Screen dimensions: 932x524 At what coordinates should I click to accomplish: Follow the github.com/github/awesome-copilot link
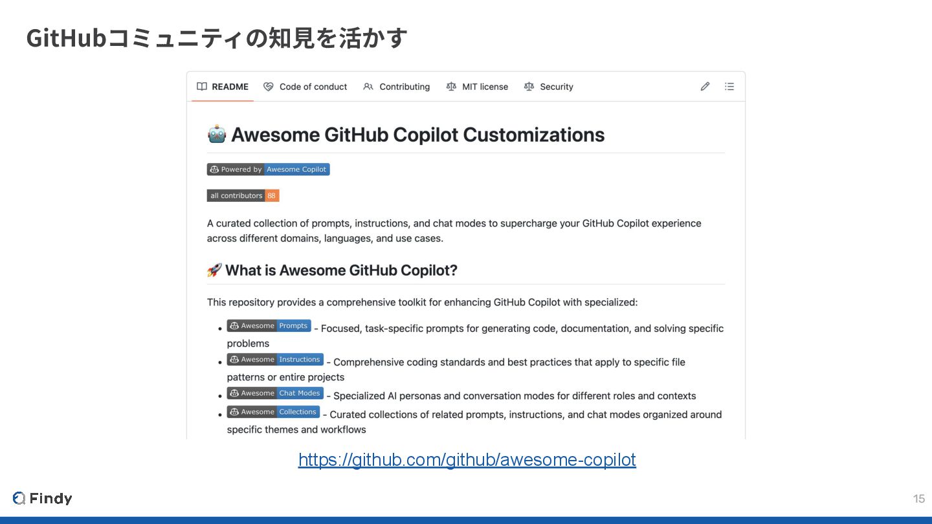[467, 459]
